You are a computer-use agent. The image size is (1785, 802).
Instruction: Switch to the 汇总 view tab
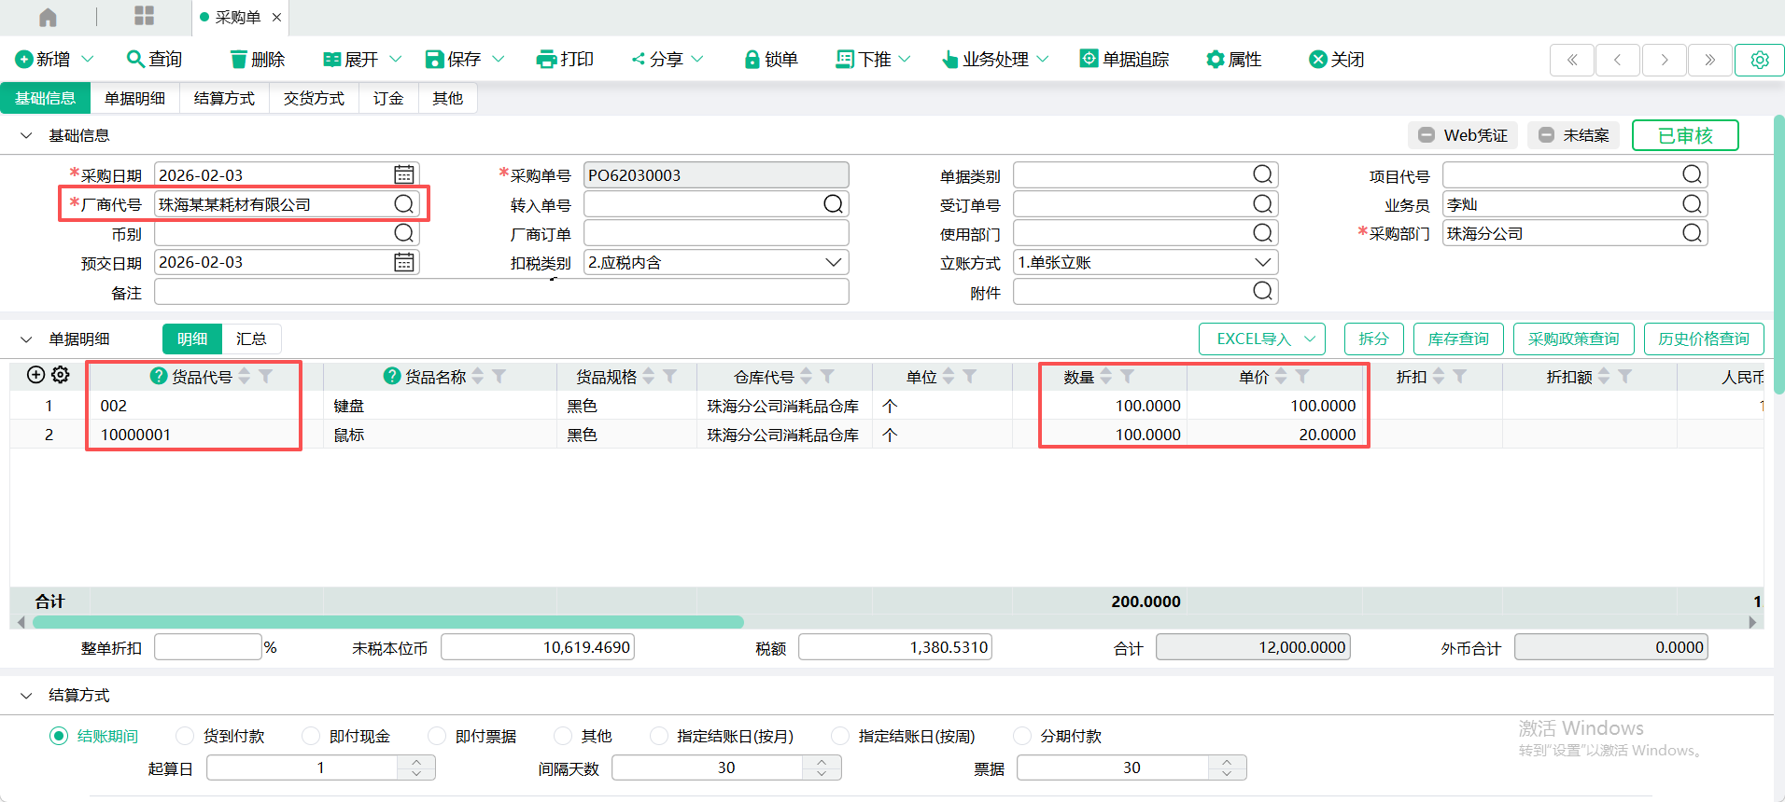pyautogui.click(x=251, y=339)
